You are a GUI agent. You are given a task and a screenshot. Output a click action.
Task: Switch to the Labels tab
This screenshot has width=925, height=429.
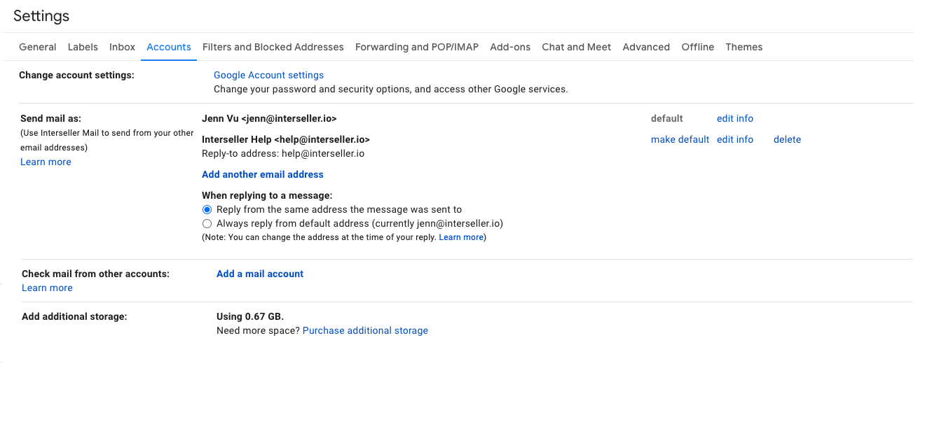coord(83,47)
